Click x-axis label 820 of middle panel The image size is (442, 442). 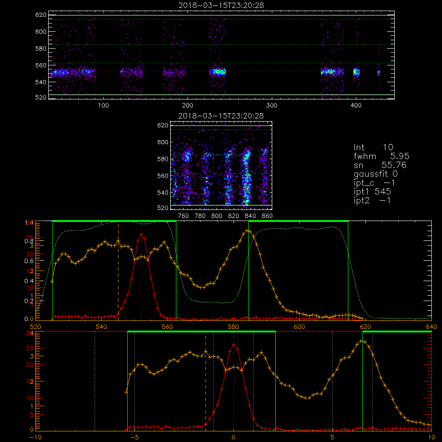pos(234,216)
